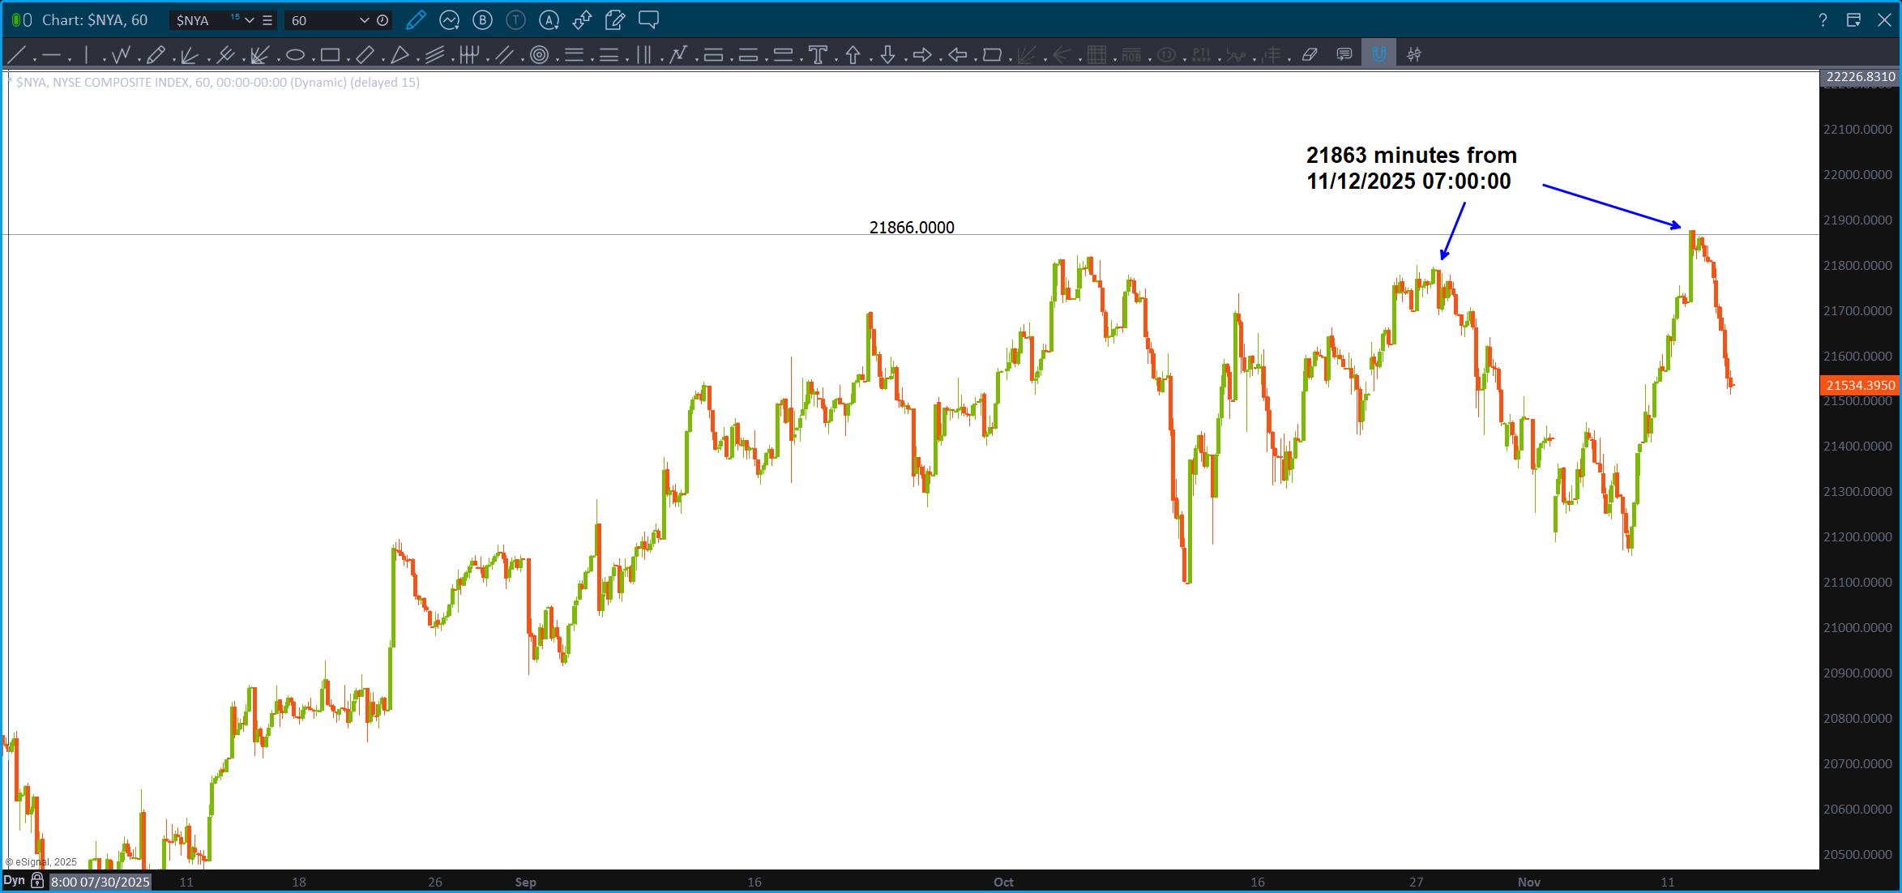Select the ellipse drawing tool

click(x=295, y=55)
